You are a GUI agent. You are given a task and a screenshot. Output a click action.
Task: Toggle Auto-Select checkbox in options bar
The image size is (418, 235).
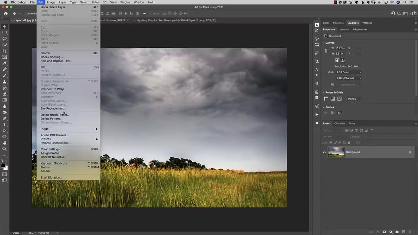pyautogui.click(x=25, y=14)
